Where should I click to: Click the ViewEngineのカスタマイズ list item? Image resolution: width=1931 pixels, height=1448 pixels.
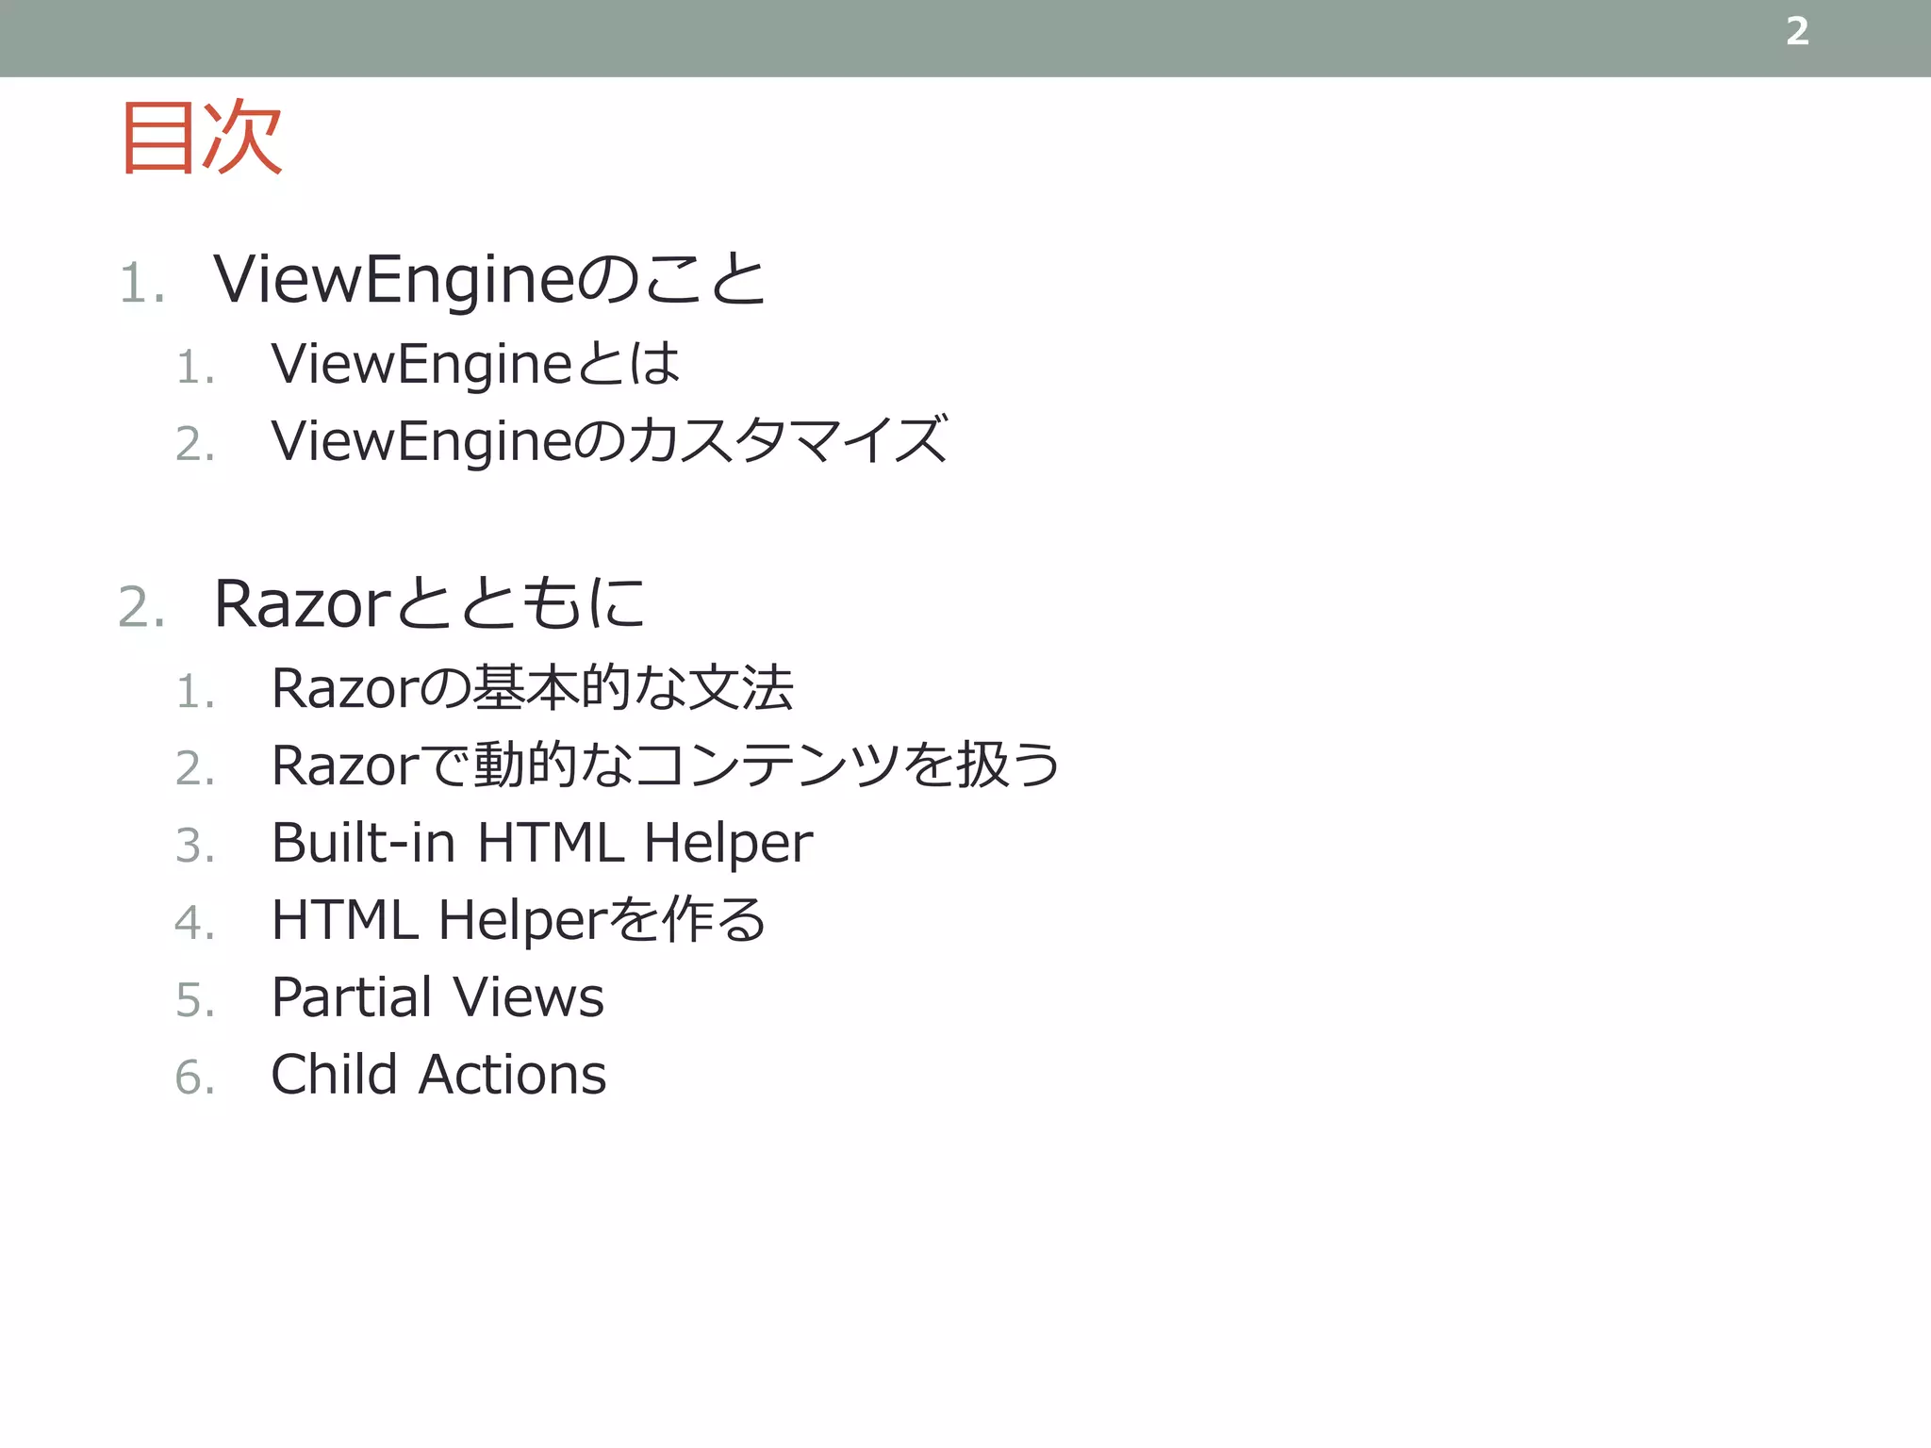(x=608, y=441)
